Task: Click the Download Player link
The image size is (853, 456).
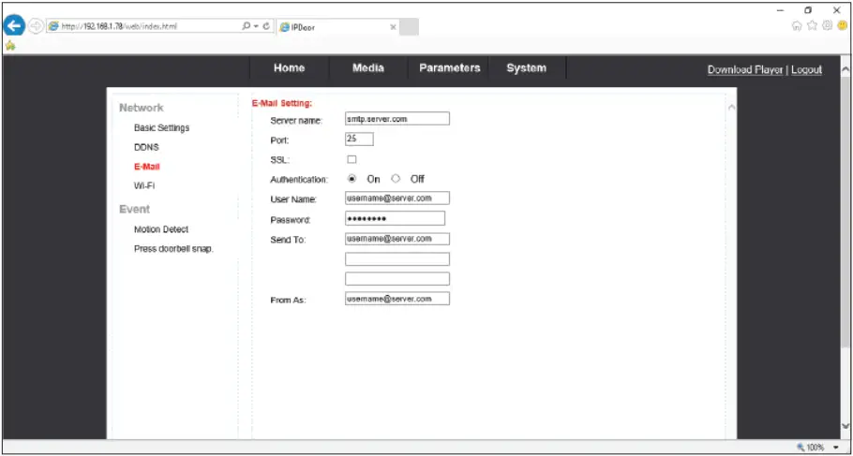Action: [745, 69]
